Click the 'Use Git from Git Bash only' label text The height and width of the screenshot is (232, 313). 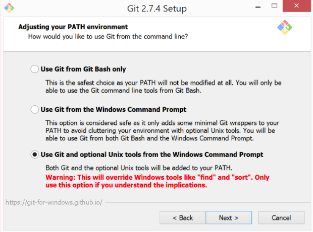[x=83, y=69]
